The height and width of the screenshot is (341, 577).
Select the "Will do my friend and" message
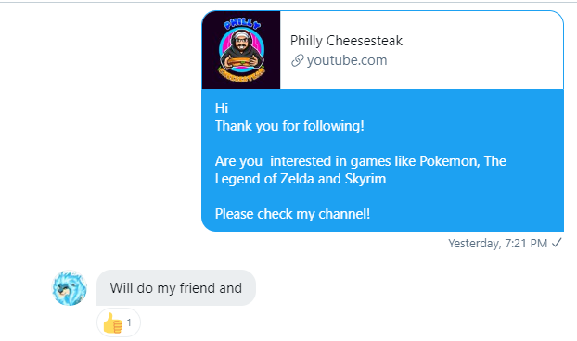click(x=176, y=287)
